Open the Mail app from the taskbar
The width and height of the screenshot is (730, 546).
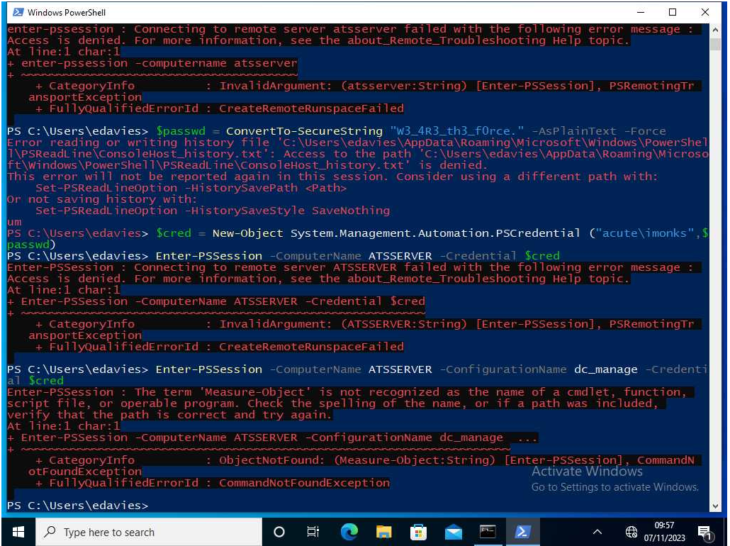point(453,532)
